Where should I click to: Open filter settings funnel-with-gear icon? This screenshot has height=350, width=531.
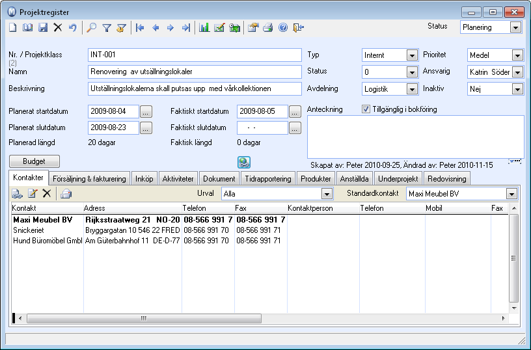[x=121, y=27]
